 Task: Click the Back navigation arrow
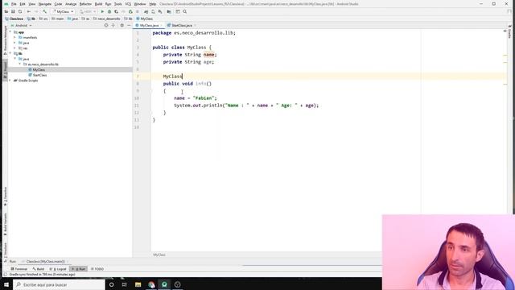(29, 11)
